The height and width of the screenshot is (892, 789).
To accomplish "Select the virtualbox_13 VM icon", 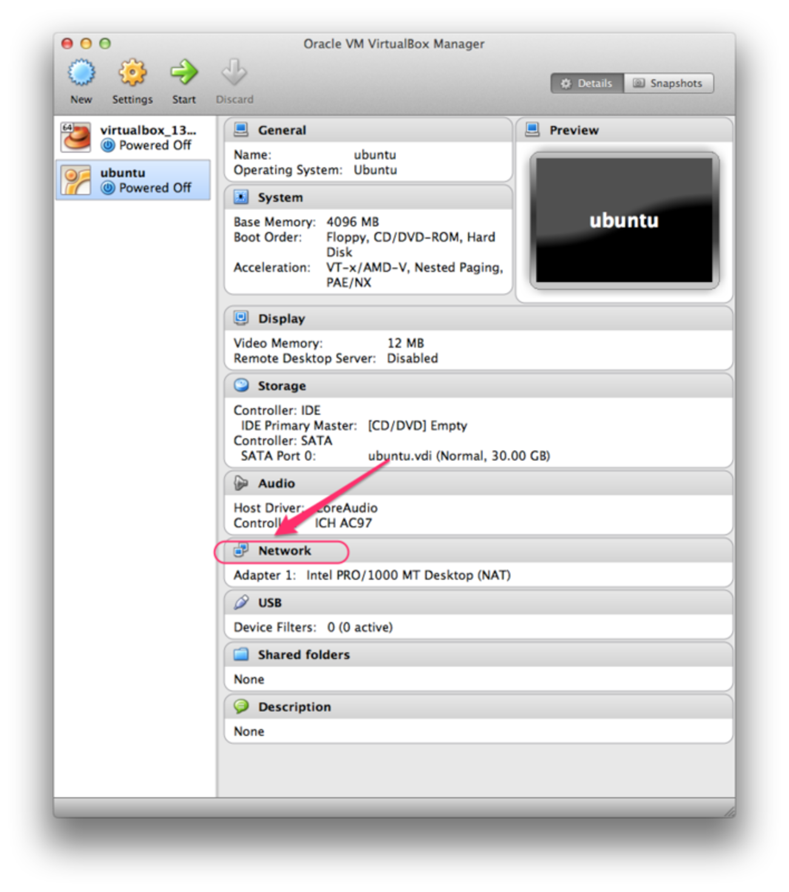I will click(76, 137).
